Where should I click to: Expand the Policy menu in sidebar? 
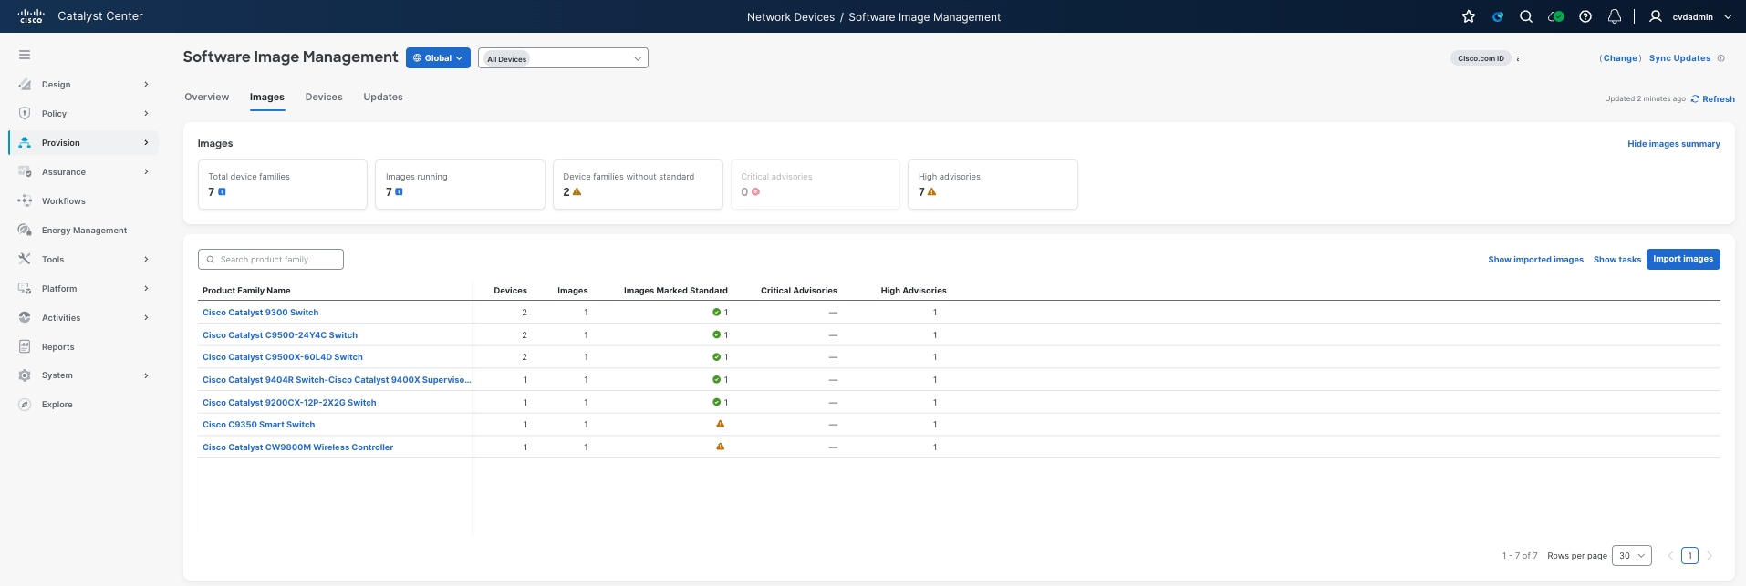pyautogui.click(x=83, y=114)
